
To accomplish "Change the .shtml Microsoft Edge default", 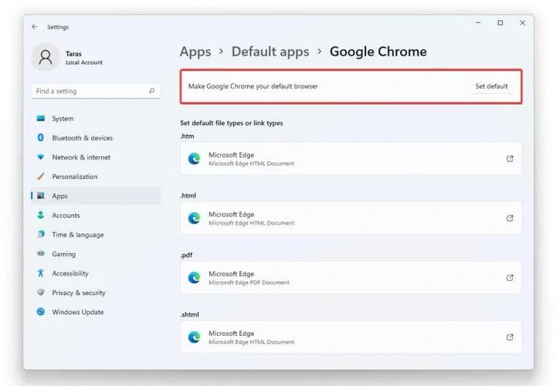I will (x=351, y=337).
